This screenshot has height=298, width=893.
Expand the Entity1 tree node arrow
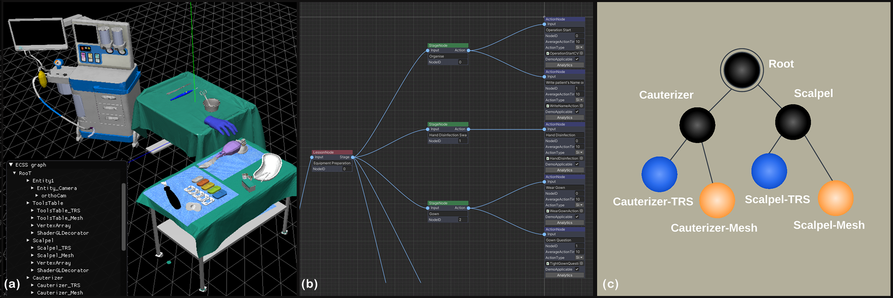pyautogui.click(x=28, y=181)
